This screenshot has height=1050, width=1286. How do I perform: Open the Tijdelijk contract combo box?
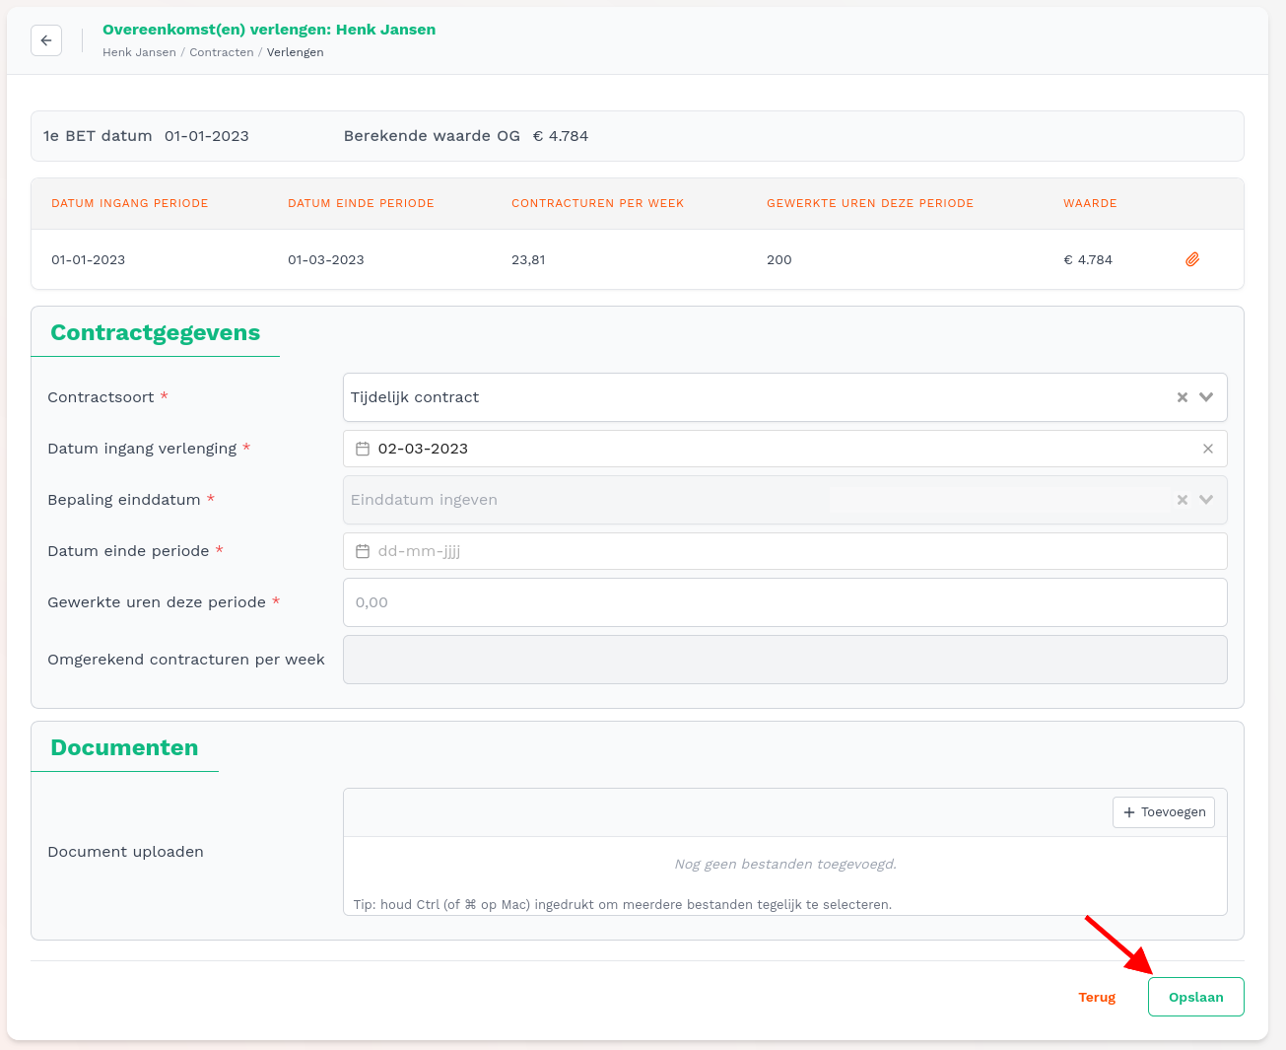[785, 397]
